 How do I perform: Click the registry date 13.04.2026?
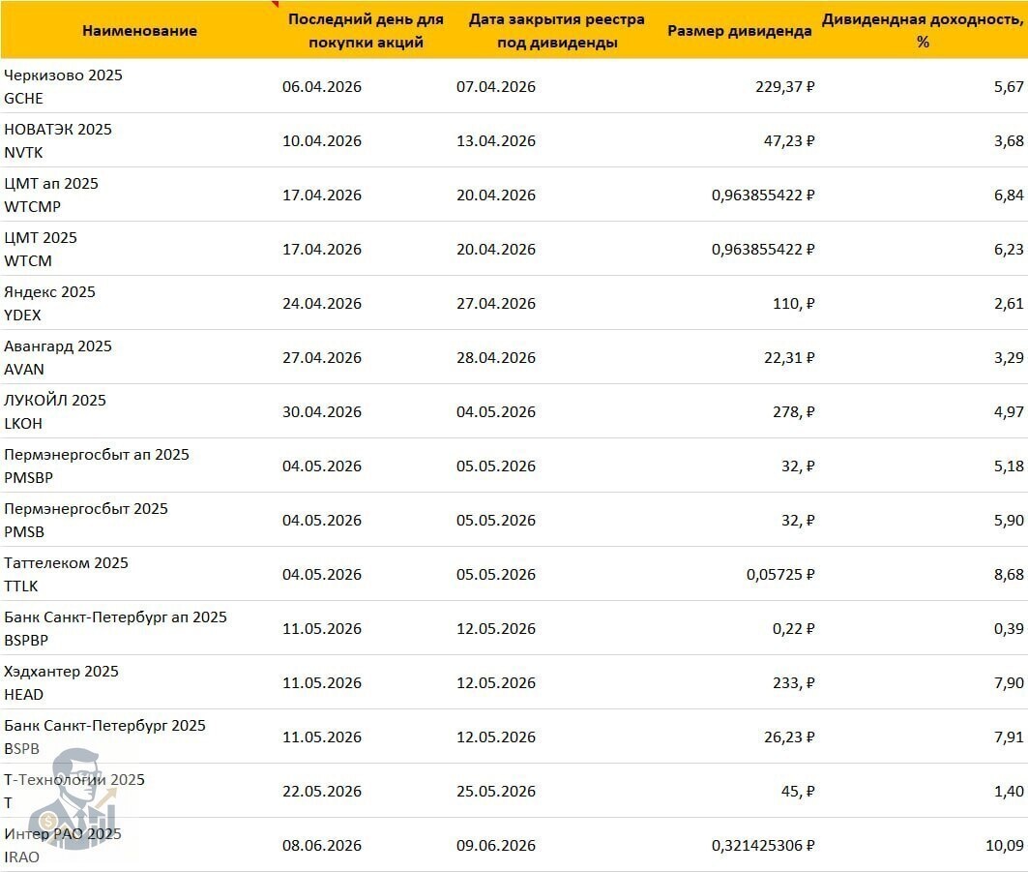tap(496, 141)
